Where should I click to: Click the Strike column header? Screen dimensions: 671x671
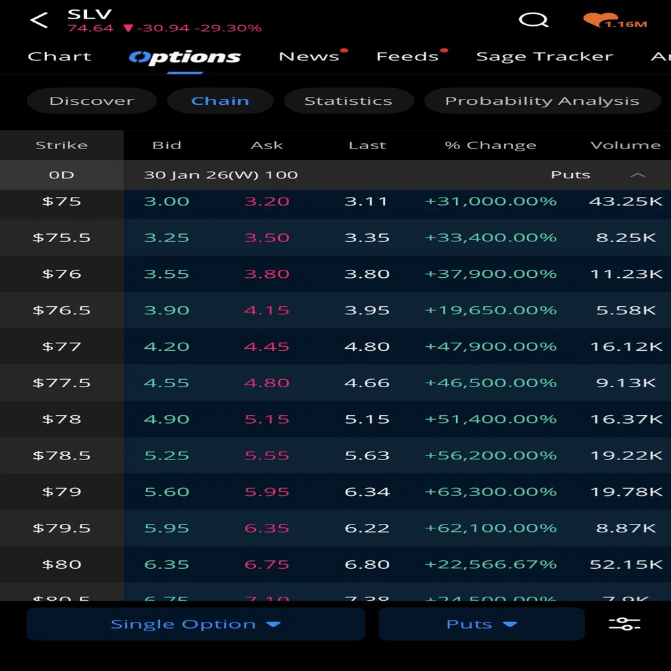[62, 145]
